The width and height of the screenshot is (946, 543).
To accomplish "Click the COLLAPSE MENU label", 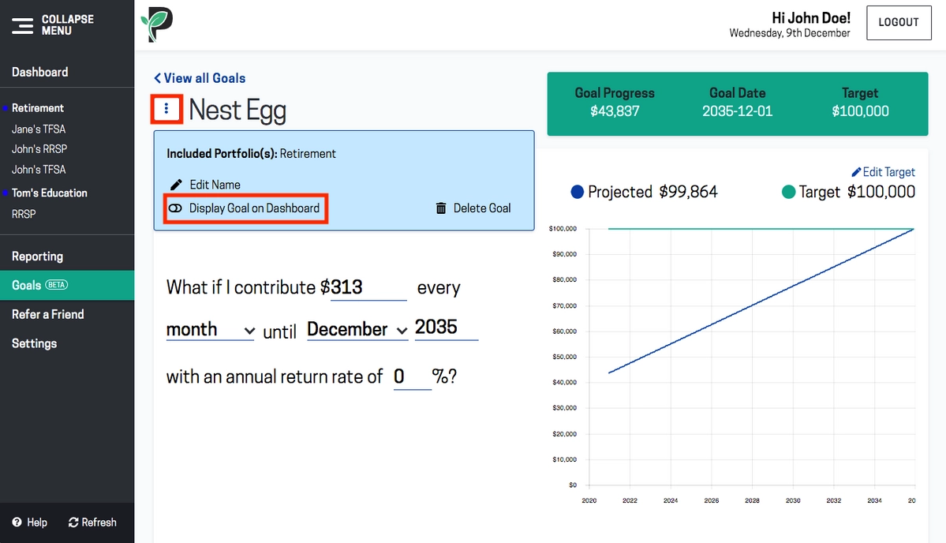I will click(x=68, y=24).
